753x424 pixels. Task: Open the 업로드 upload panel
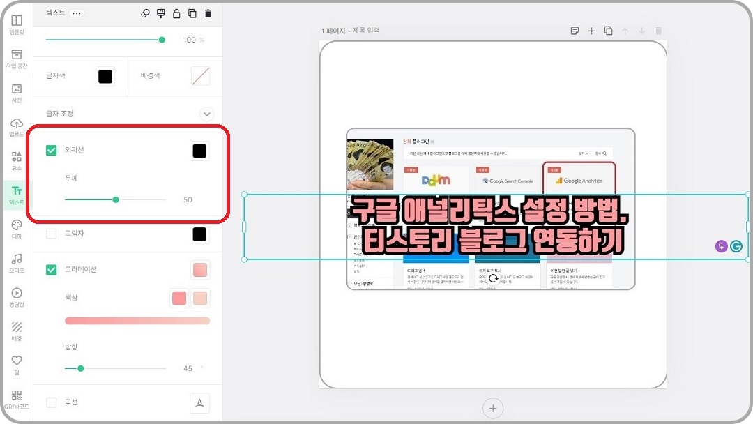tap(16, 127)
